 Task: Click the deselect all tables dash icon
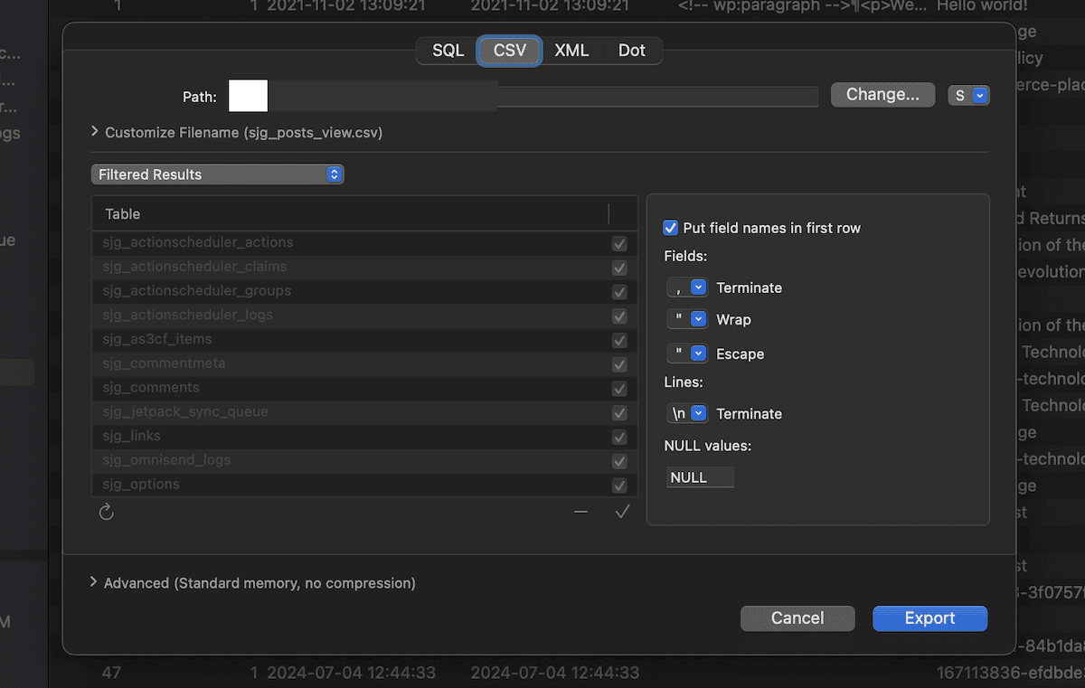click(581, 513)
